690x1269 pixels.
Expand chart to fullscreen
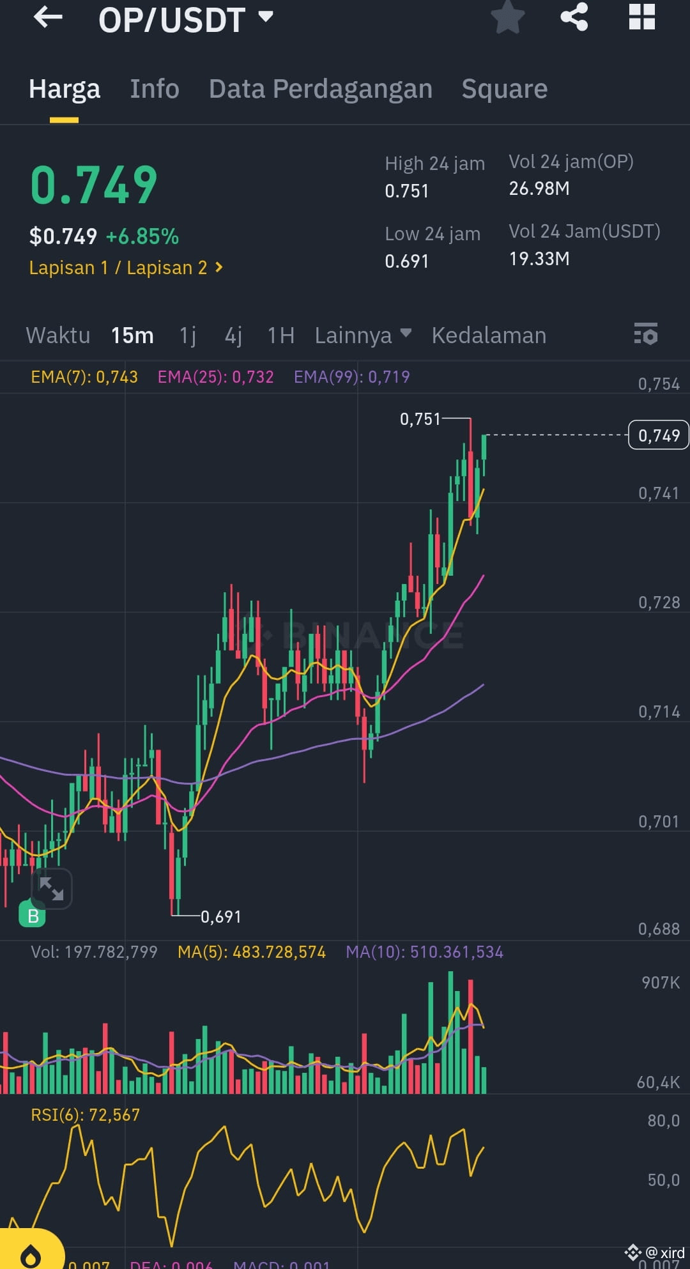pos(52,888)
